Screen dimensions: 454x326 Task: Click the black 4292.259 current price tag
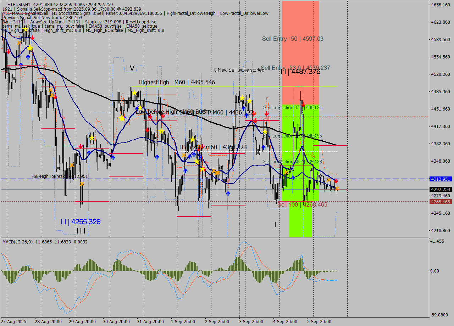pos(440,189)
